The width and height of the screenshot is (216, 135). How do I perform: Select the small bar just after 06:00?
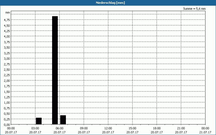coord(63,120)
